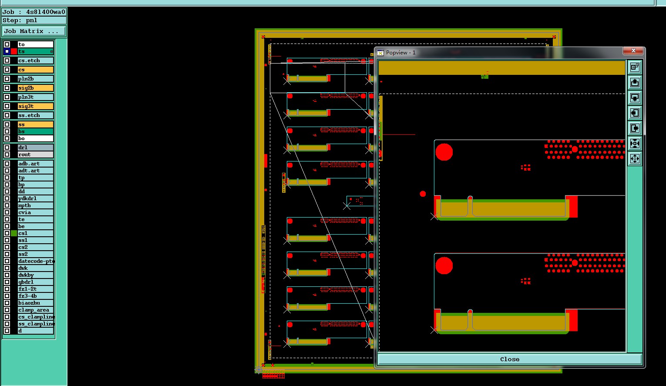Zoom out Popview using outward-arrows icon
This screenshot has width=666, height=386.
635,158
